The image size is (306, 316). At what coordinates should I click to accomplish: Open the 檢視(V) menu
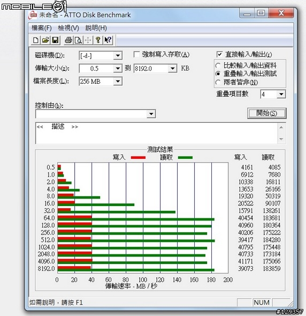[x=68, y=28]
